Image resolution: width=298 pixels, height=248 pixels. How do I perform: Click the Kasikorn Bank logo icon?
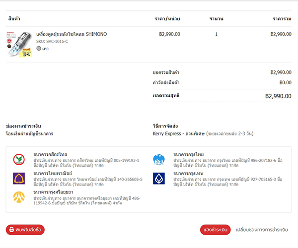(19, 159)
